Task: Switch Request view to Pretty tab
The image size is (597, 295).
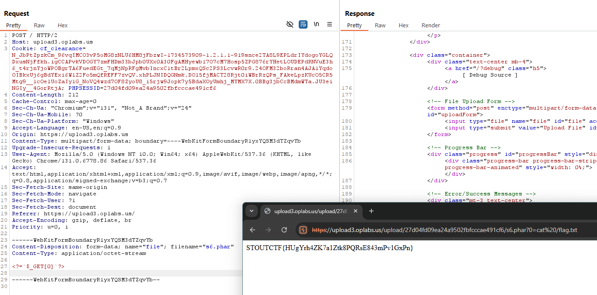Action: click(14, 26)
